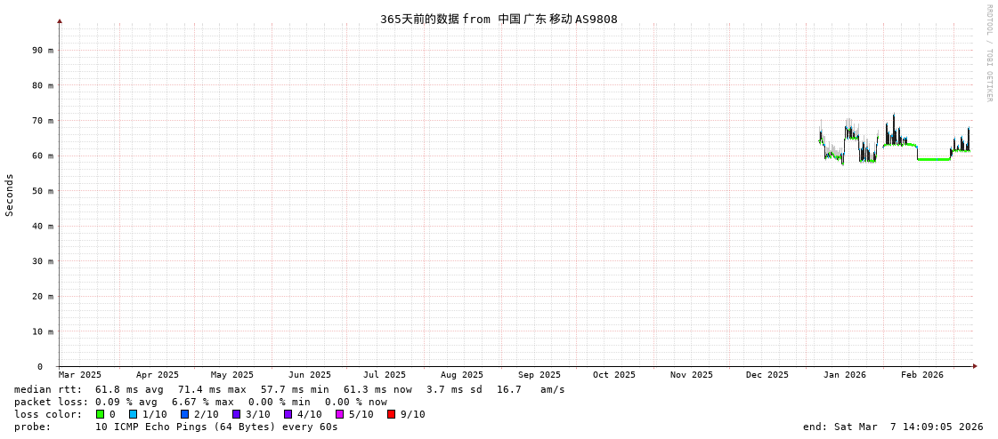
Task: Click the magenta 5/10 loss color swatch
Action: point(340,414)
